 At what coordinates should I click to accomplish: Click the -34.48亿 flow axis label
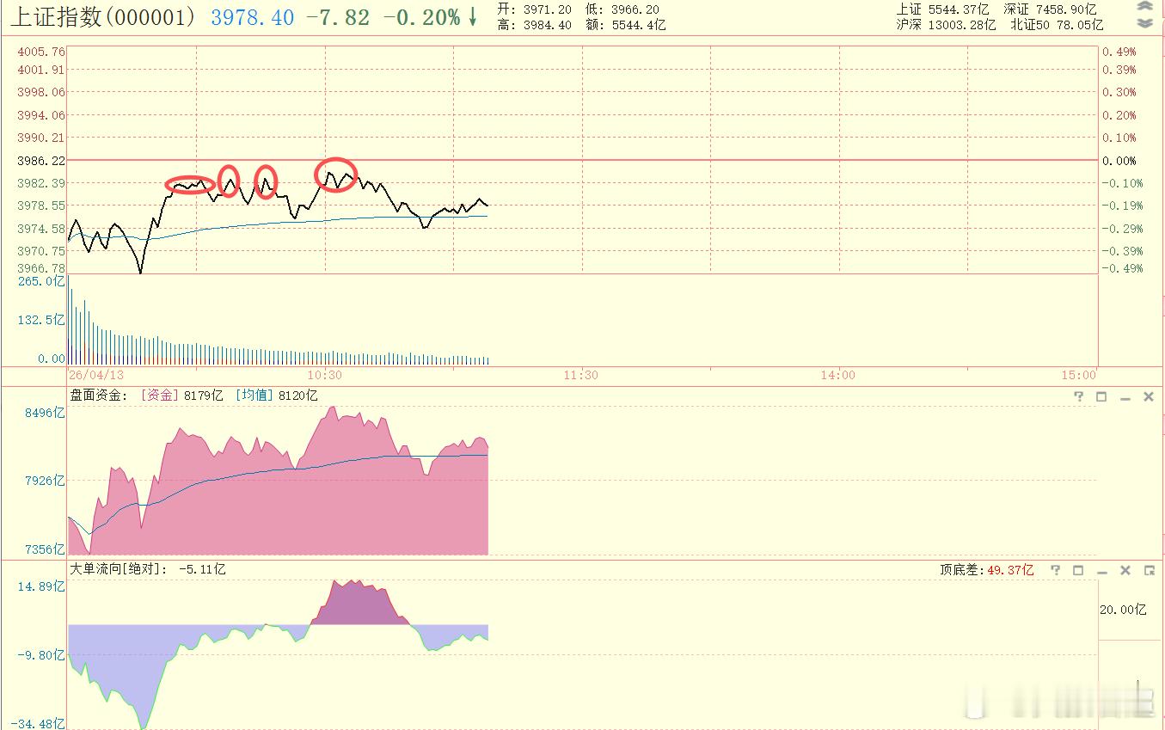(x=38, y=723)
